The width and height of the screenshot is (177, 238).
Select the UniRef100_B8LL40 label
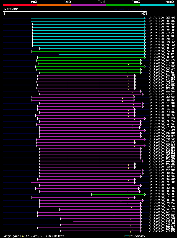coord(162,48)
